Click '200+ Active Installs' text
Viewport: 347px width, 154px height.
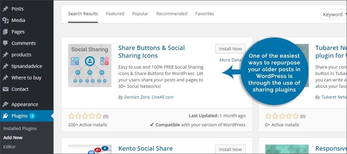coord(88,125)
